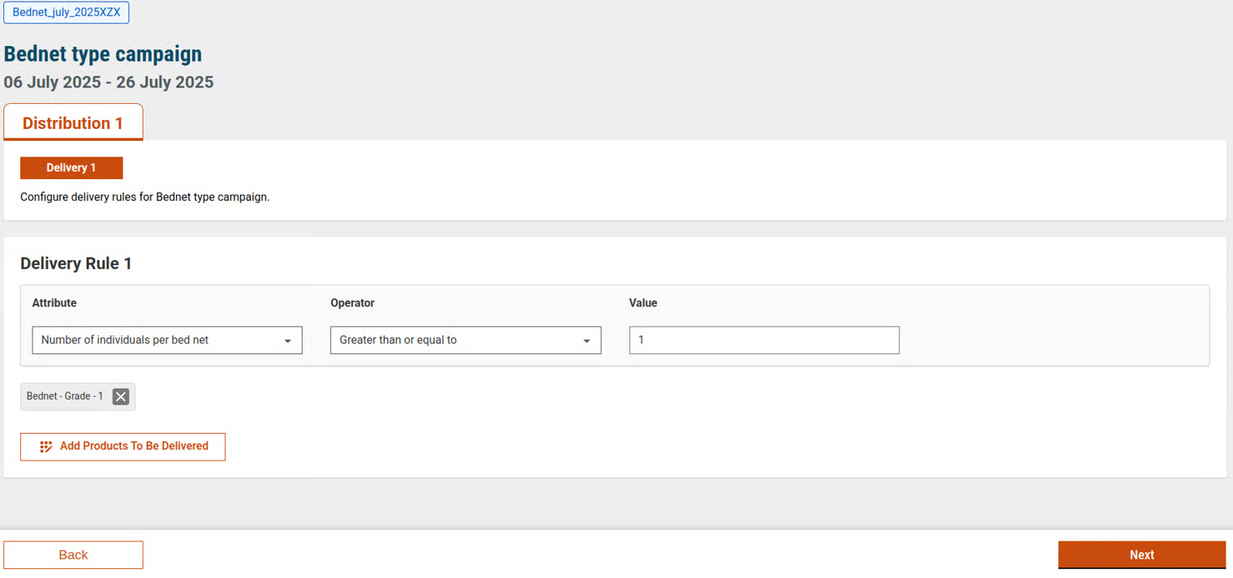
Task: Click the Attribute dropdown arrow
Action: [287, 341]
